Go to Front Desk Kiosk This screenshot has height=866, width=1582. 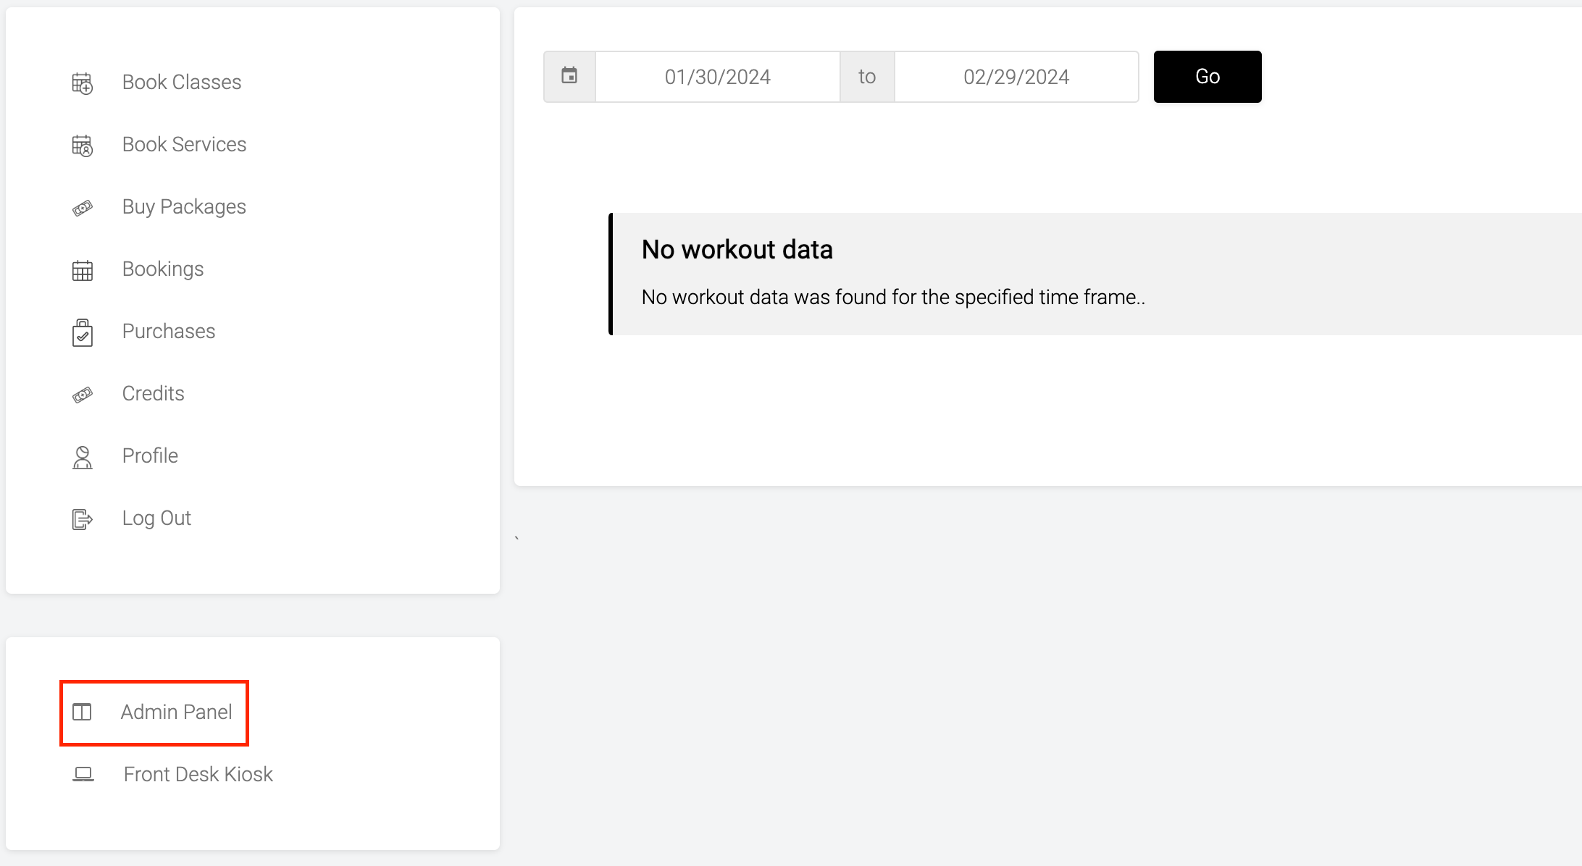[x=197, y=773]
